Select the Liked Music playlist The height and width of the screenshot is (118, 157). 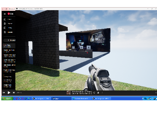pyautogui.click(x=9, y=46)
